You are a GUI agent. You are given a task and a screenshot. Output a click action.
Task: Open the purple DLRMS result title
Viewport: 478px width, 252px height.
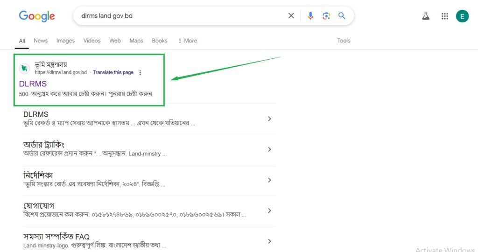(x=33, y=84)
